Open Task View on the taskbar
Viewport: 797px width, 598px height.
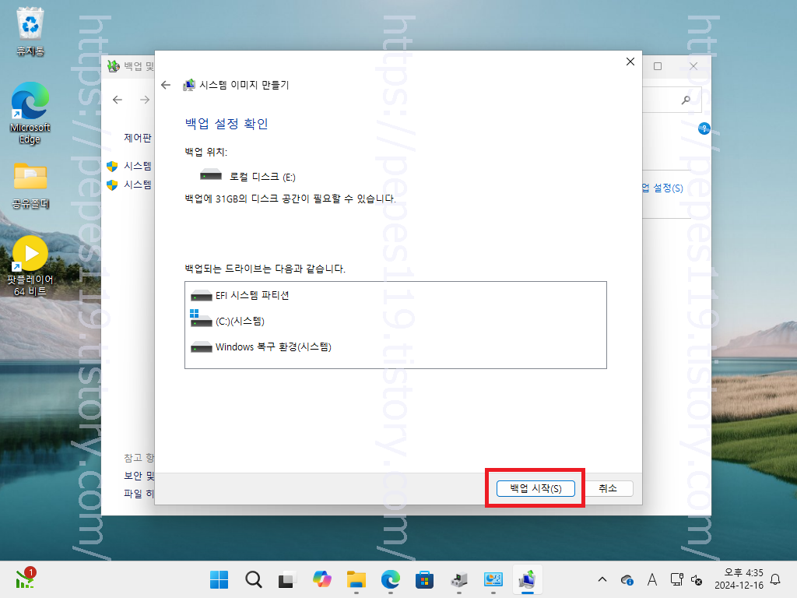(x=287, y=579)
